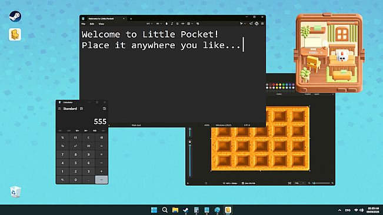Open the Little Pocket yellow chair desktop icon
Screen dimensions: 383x215
15,35
